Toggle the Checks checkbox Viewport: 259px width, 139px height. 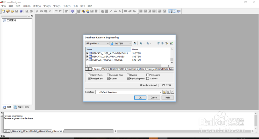[128, 75]
